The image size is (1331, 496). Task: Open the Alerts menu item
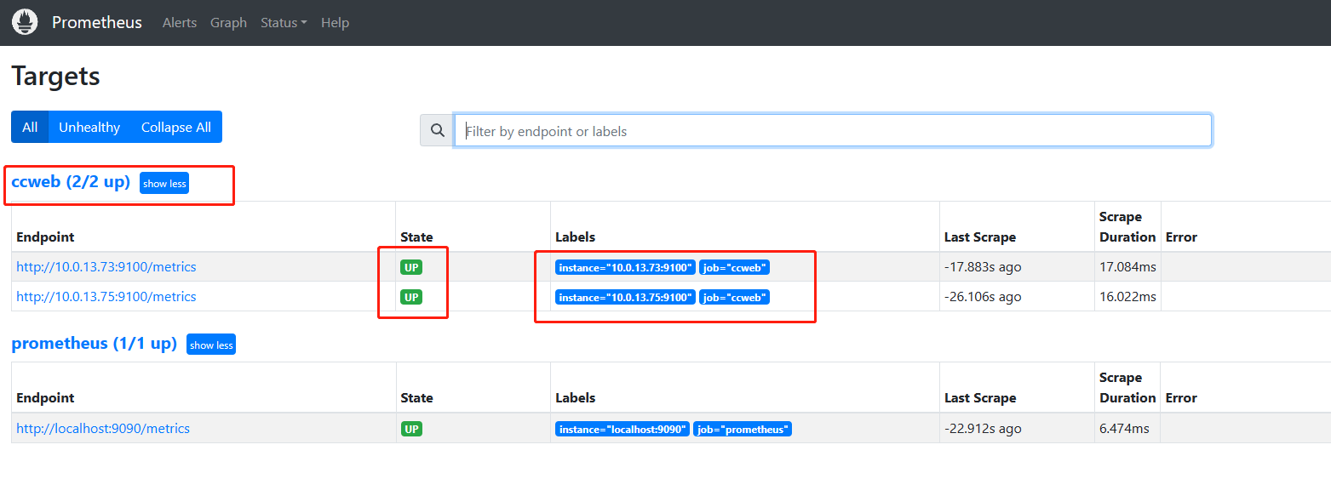pyautogui.click(x=180, y=23)
